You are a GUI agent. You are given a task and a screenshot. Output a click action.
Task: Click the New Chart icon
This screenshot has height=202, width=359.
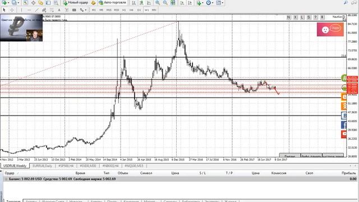(x=4, y=3)
